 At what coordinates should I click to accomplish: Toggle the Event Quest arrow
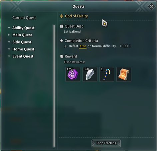(x=9, y=56)
